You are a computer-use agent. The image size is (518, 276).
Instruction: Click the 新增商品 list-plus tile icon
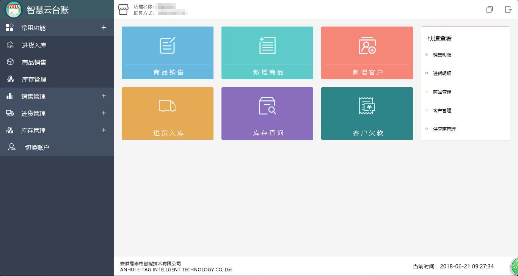(267, 45)
